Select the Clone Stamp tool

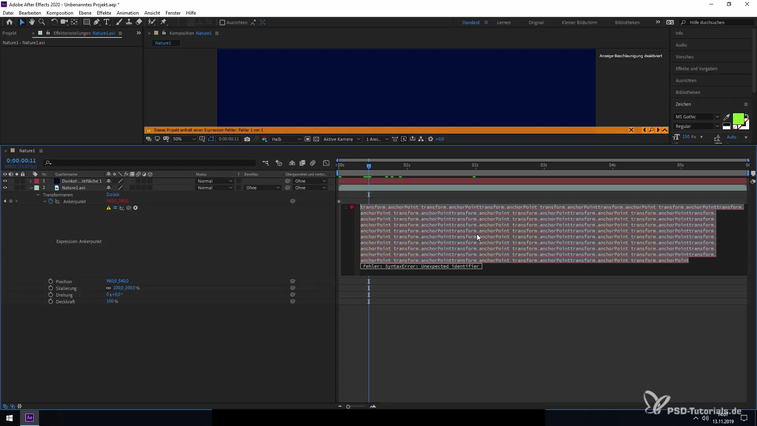[x=129, y=22]
